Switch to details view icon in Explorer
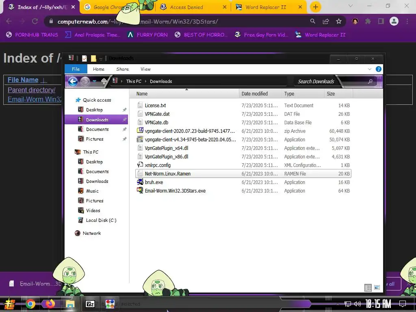Screen dimensions: 416x312 tap(368, 288)
